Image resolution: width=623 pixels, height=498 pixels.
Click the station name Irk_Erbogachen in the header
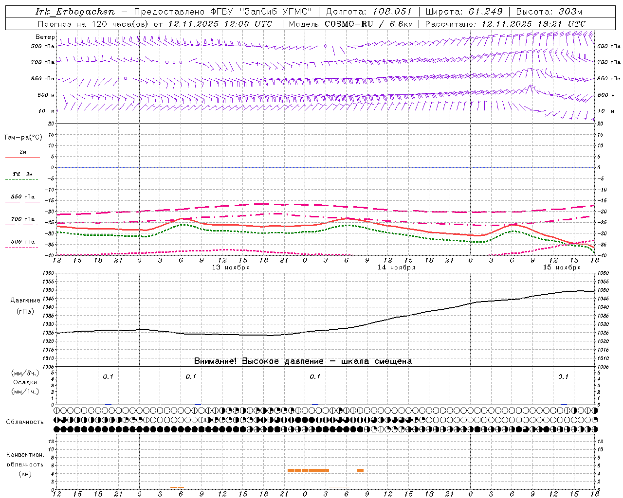point(75,12)
